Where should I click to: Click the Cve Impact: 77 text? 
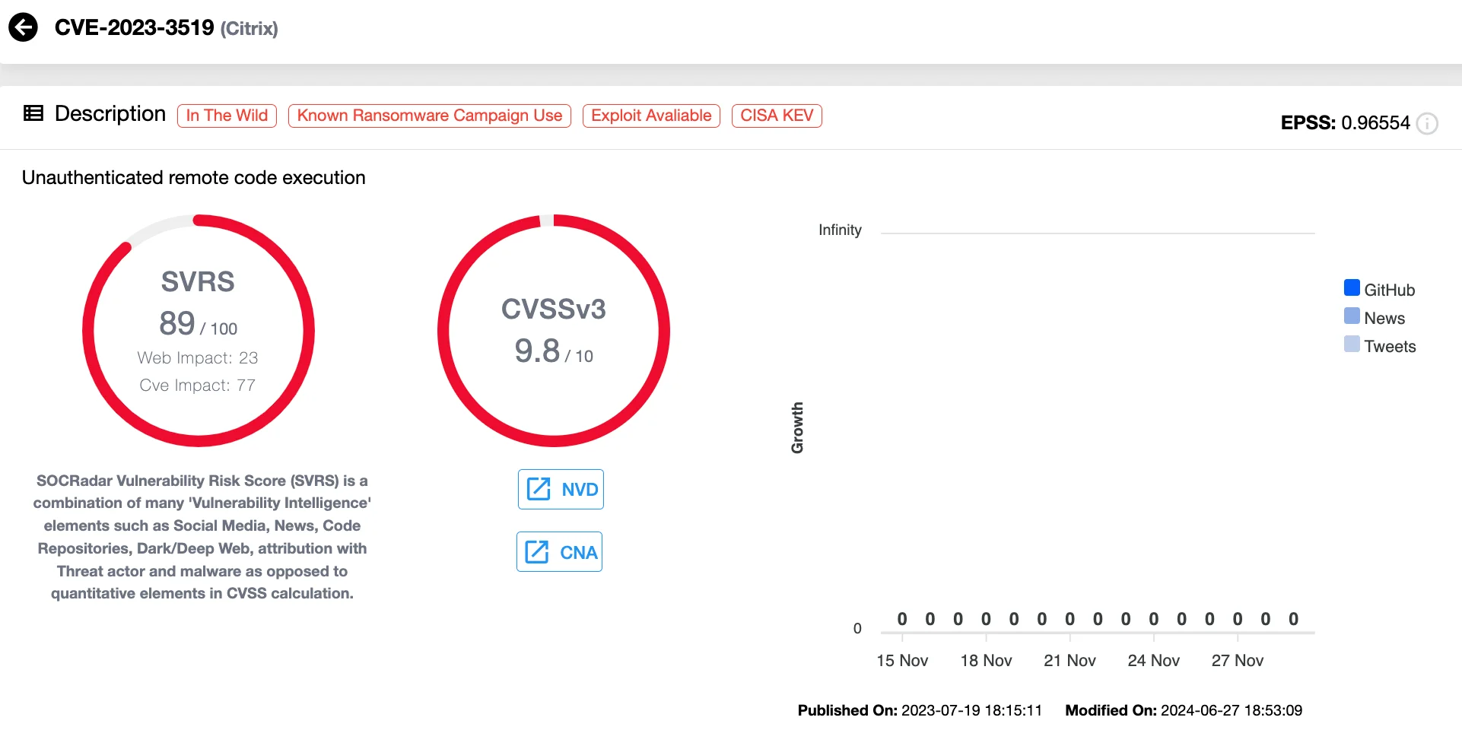198,385
